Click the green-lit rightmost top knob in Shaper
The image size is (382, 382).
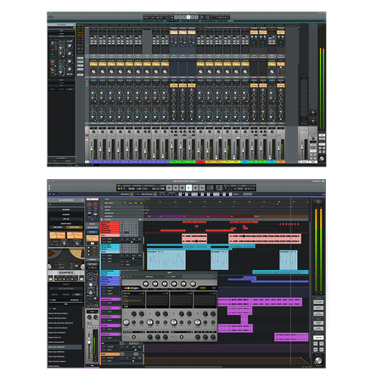(x=193, y=284)
